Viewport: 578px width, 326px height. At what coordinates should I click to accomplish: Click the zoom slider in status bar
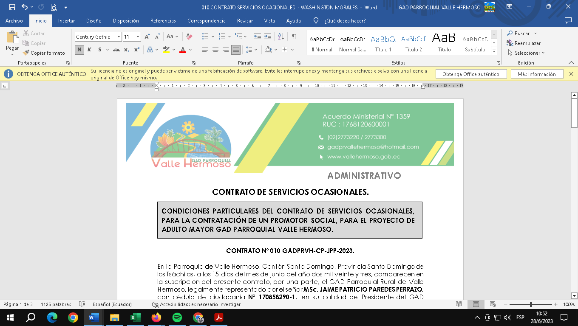(x=531, y=304)
